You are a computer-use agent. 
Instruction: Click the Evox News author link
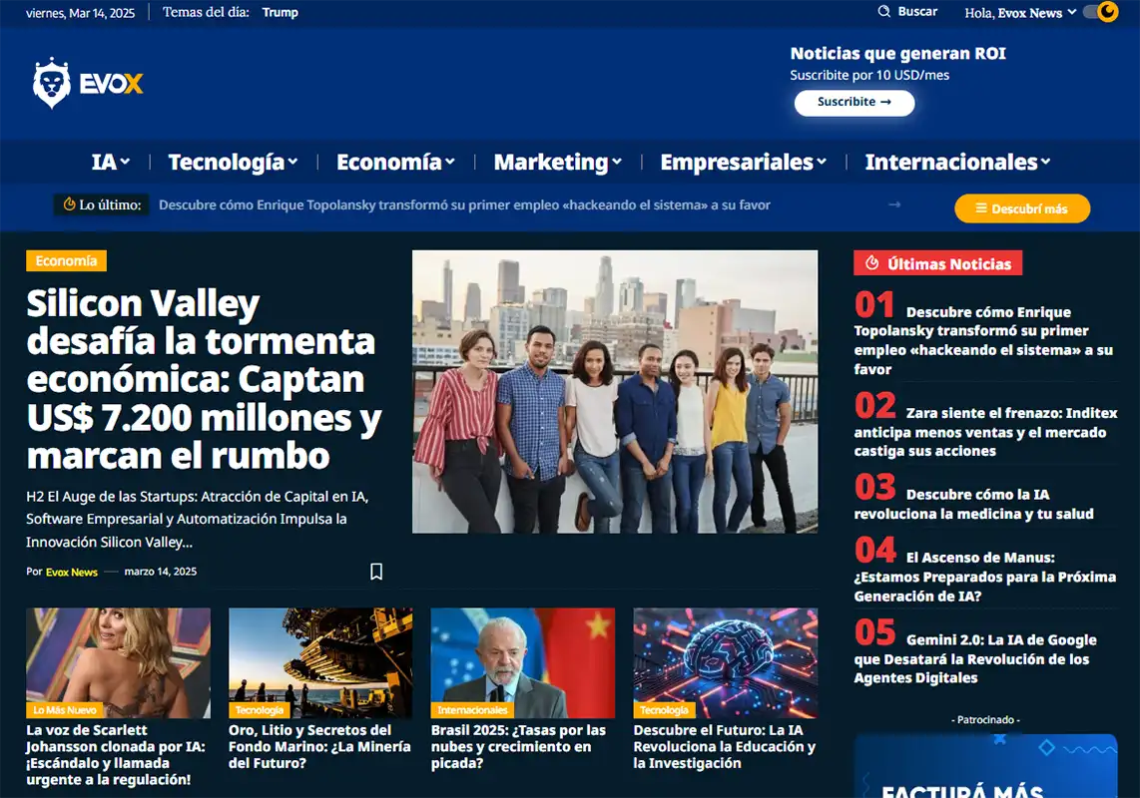pos(72,572)
